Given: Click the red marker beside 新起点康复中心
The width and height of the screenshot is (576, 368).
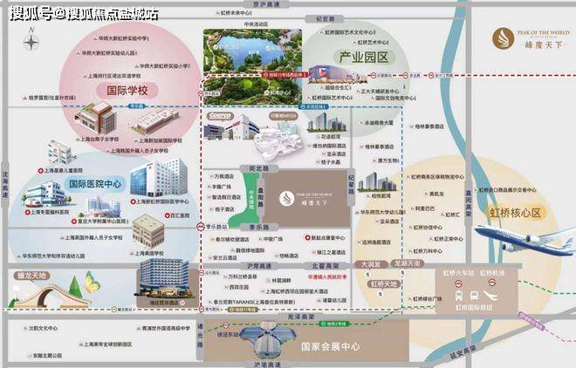Looking at the screenshot, I should coord(307,238).
